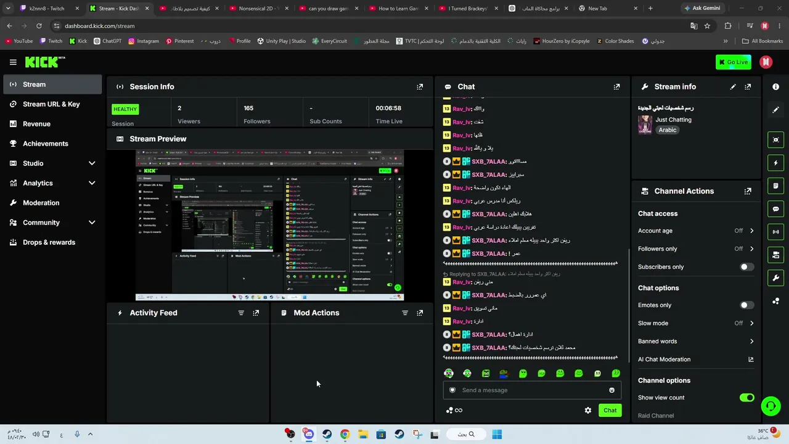Screen dimensions: 789x444
Task: Pop out the Activity Feed panel
Action: [256, 313]
